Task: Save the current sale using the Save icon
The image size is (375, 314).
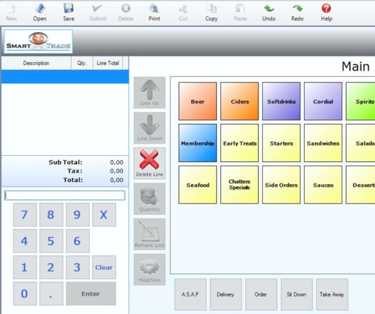Action: (x=68, y=12)
